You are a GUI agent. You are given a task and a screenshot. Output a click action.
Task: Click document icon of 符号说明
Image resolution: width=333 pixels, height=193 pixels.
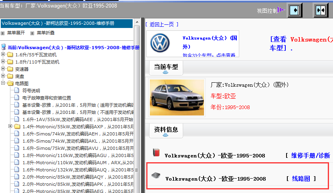[17, 90]
